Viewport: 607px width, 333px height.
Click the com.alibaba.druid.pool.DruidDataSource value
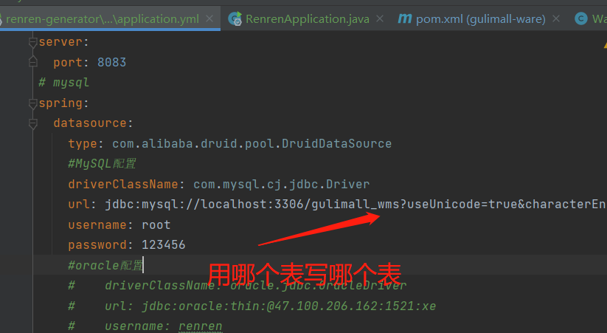pos(252,143)
